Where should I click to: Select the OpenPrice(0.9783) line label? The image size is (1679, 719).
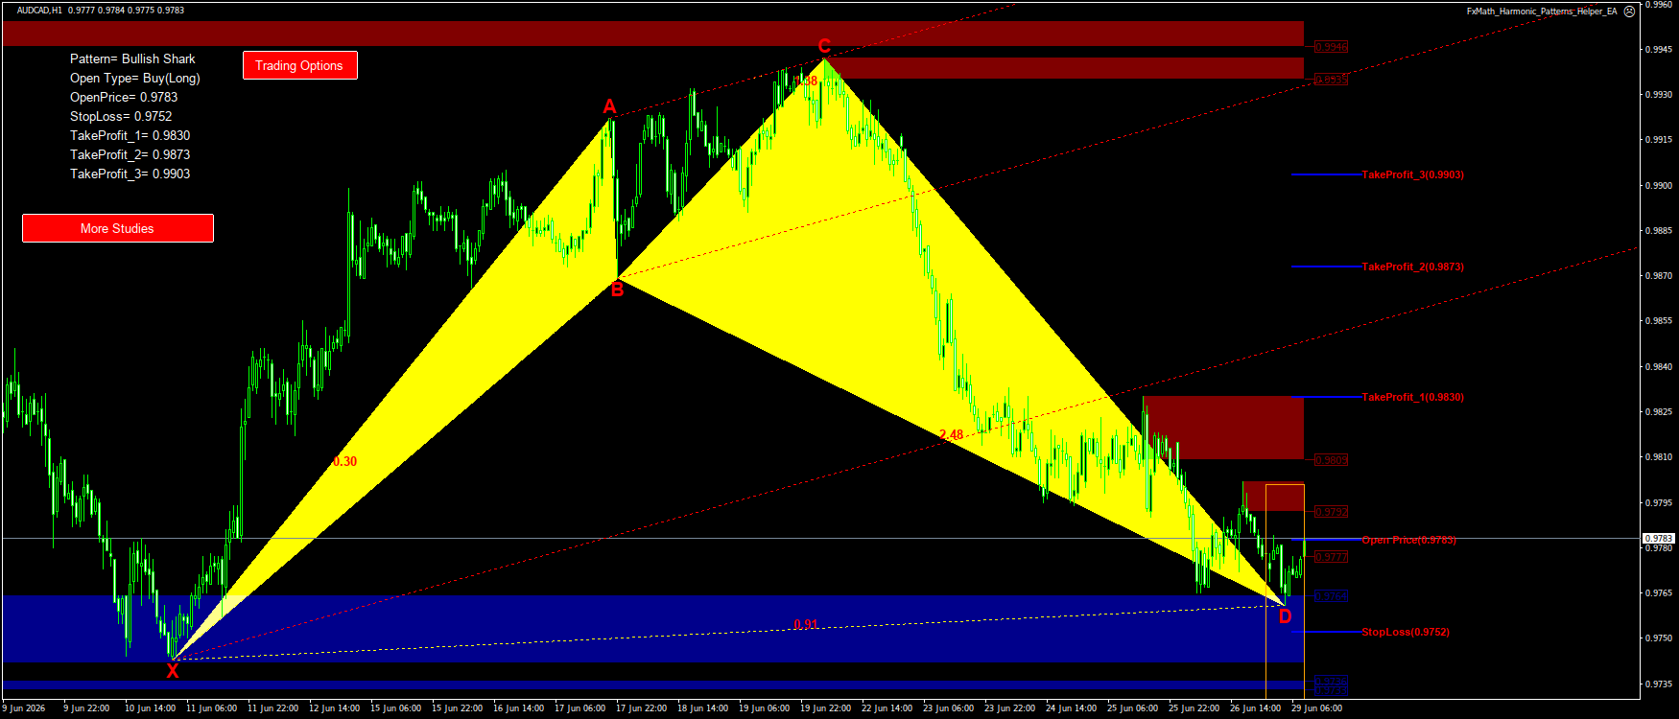[1408, 540]
